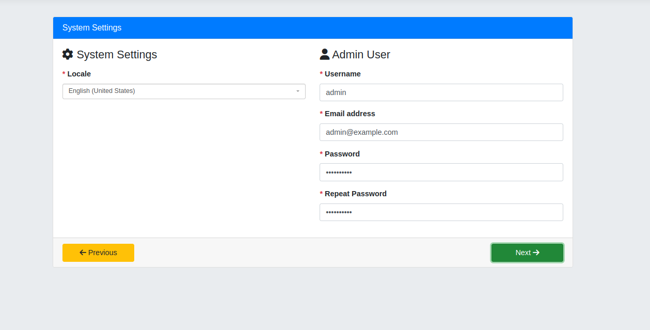This screenshot has height=330, width=650.
Task: Focus the Repeat Password input field
Action: coord(441,212)
